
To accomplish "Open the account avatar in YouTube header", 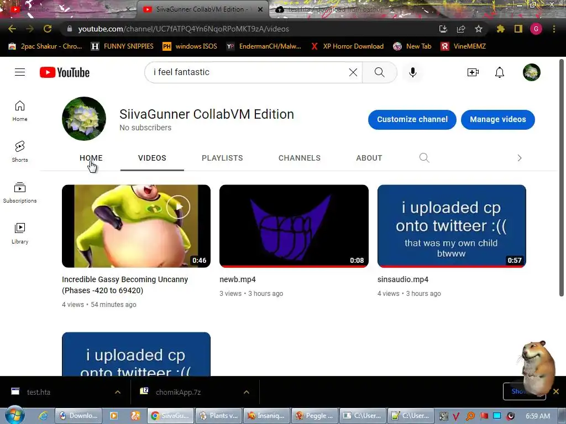I will (x=531, y=72).
